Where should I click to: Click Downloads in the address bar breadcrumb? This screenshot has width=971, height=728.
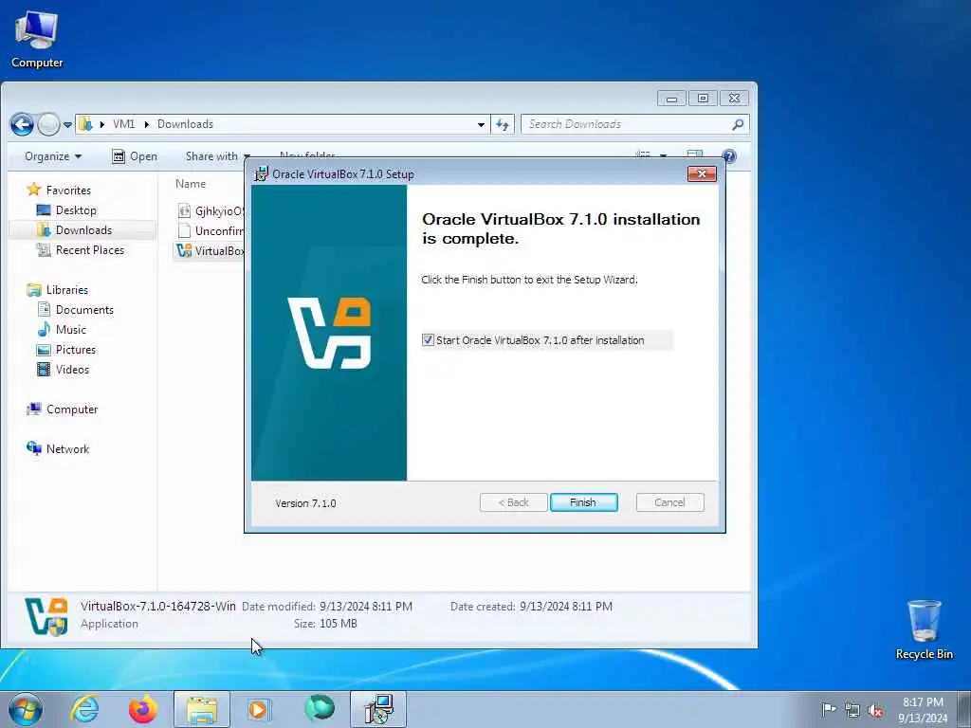point(185,124)
